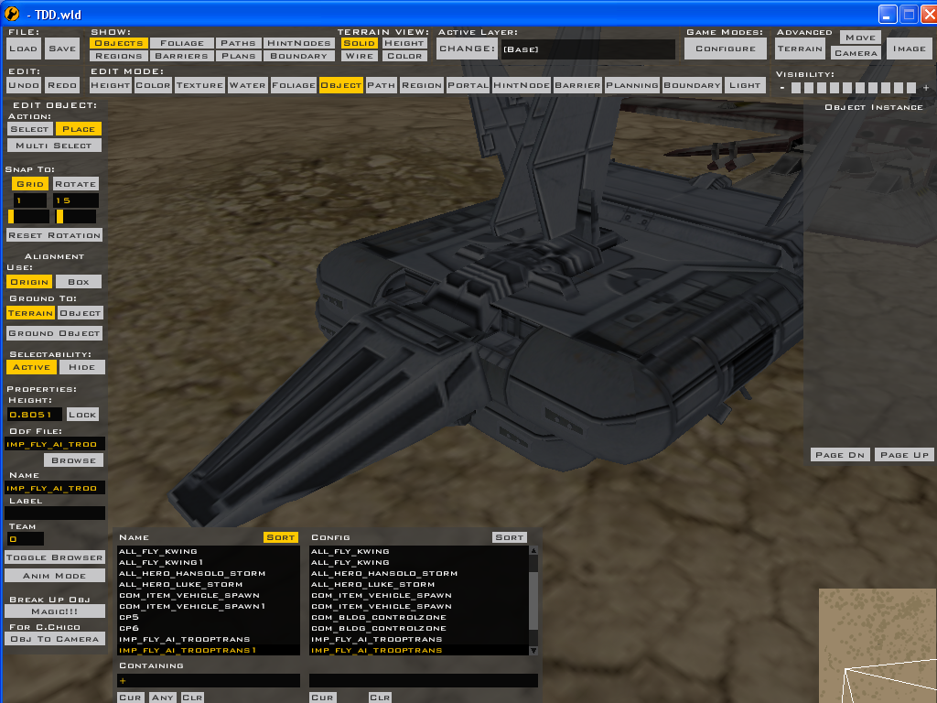
Task: Click Reset Rotation
Action: click(x=53, y=234)
